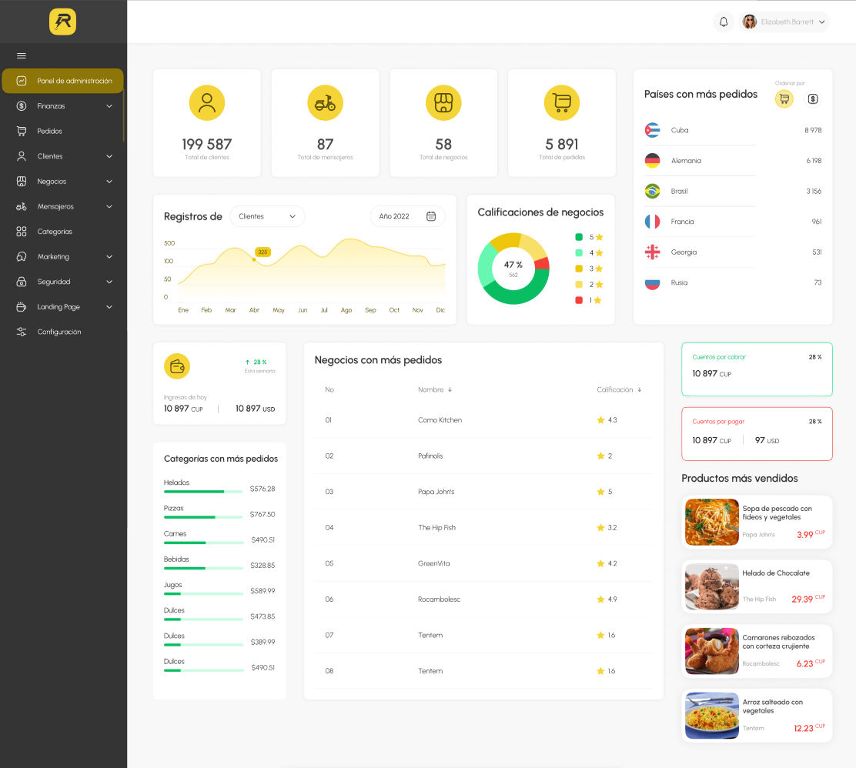Click the Clientes person sidebar icon
The height and width of the screenshot is (768, 856).
pyautogui.click(x=22, y=156)
